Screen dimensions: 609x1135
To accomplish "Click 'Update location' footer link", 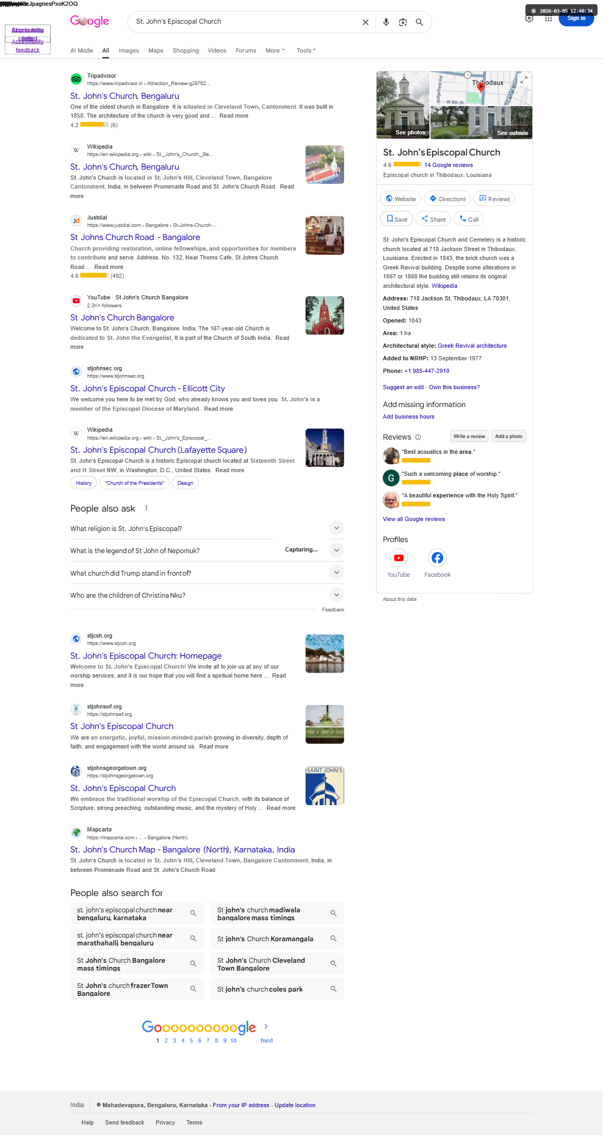I will (x=295, y=1105).
